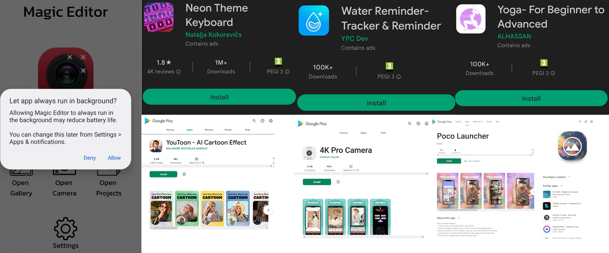Expand the Developer contact section
Screen dimensions: 609x253
tap(556, 177)
